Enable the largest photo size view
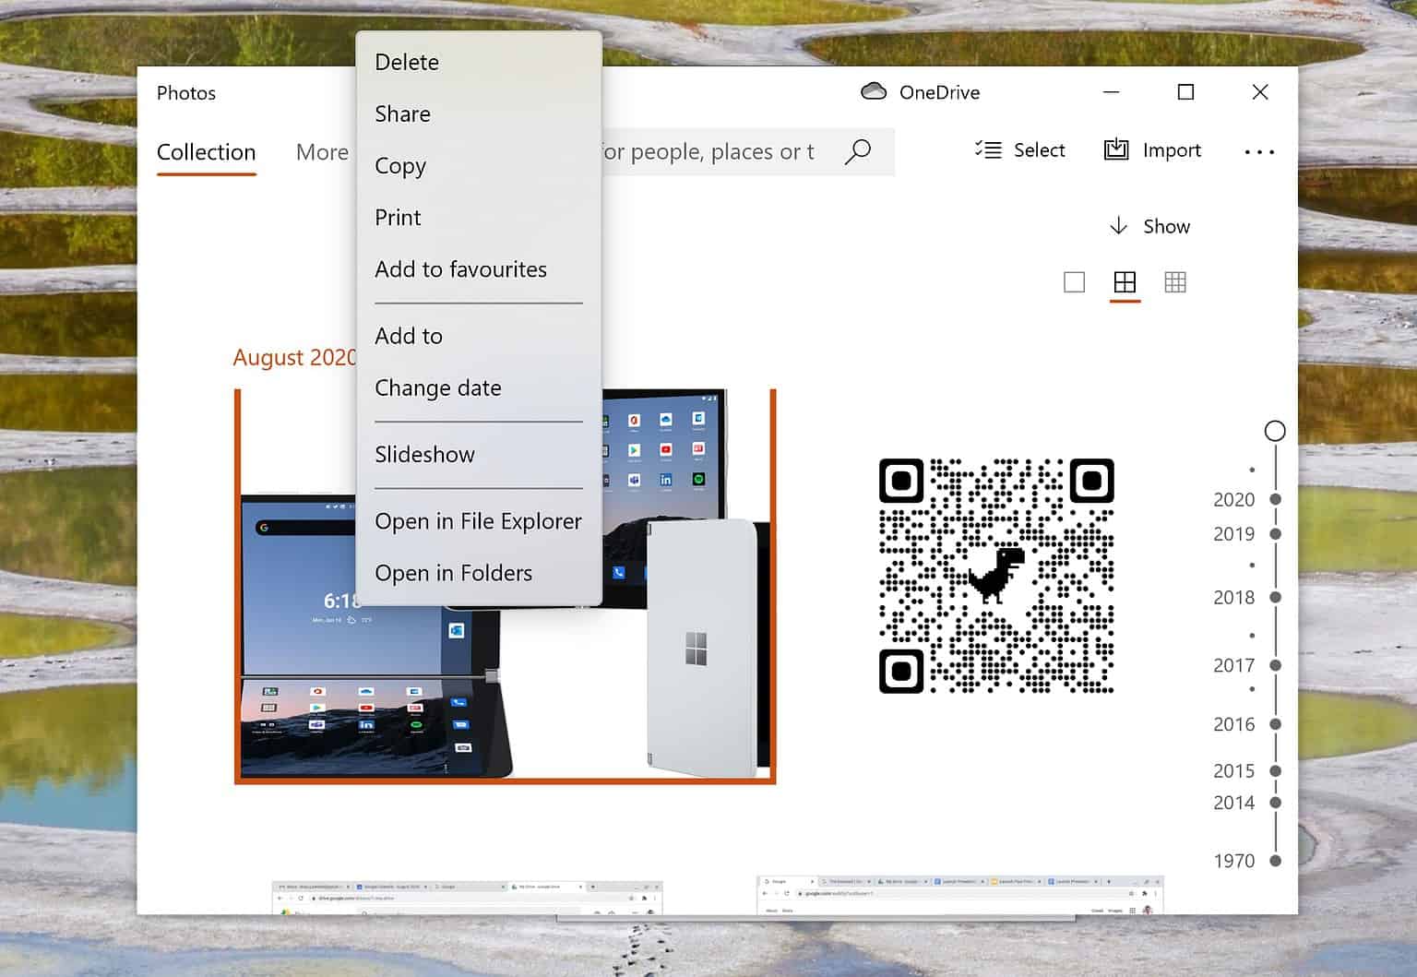The width and height of the screenshot is (1417, 977). [x=1073, y=282]
